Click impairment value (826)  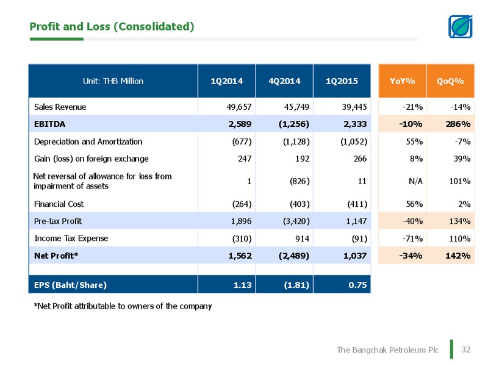point(300,181)
